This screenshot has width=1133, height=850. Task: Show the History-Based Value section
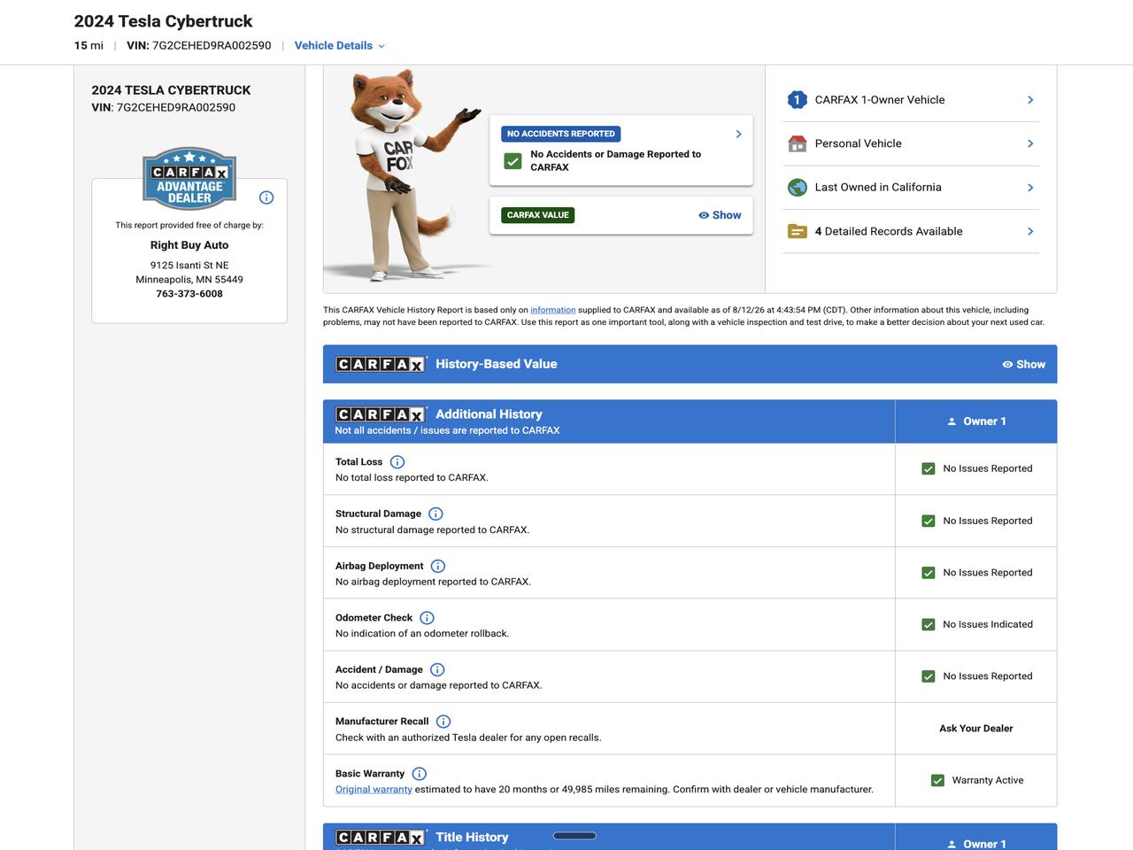(x=1023, y=364)
